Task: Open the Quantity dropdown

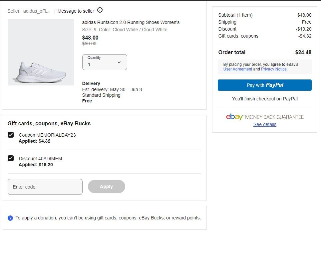Action: click(x=104, y=62)
